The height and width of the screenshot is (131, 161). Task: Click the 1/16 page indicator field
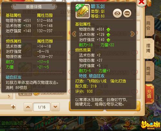(x=42, y=107)
